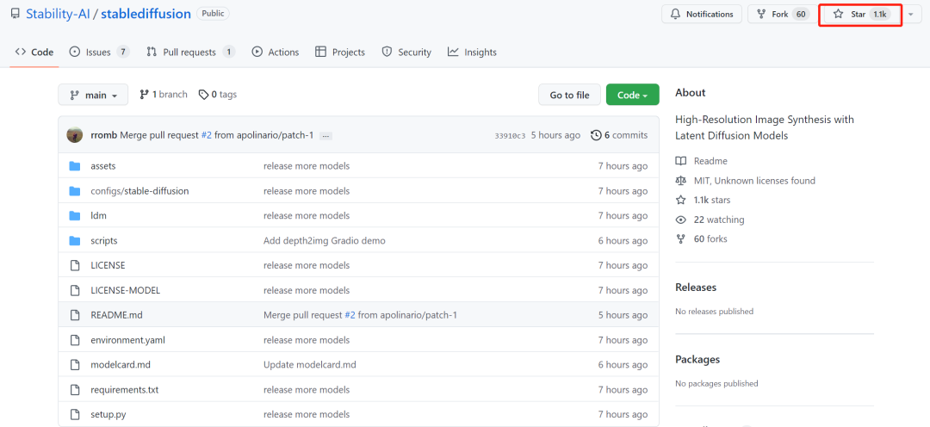Click rromb's avatar thumbnail
The width and height of the screenshot is (930, 427).
[x=75, y=135]
